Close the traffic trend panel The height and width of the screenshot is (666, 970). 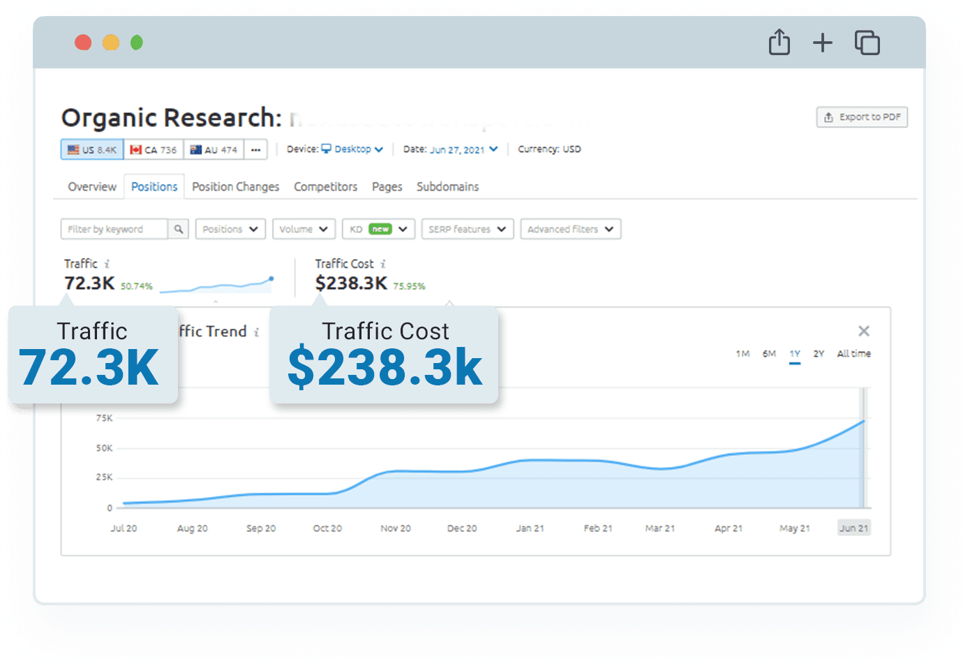pyautogui.click(x=864, y=331)
